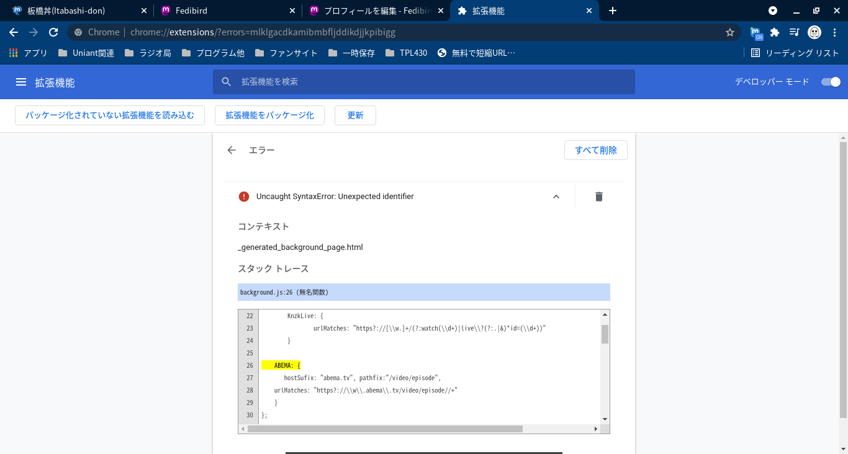The height and width of the screenshot is (454, 848).
Task: Delete the Uncaught SyntaxError entry via trash icon
Action: (x=598, y=197)
